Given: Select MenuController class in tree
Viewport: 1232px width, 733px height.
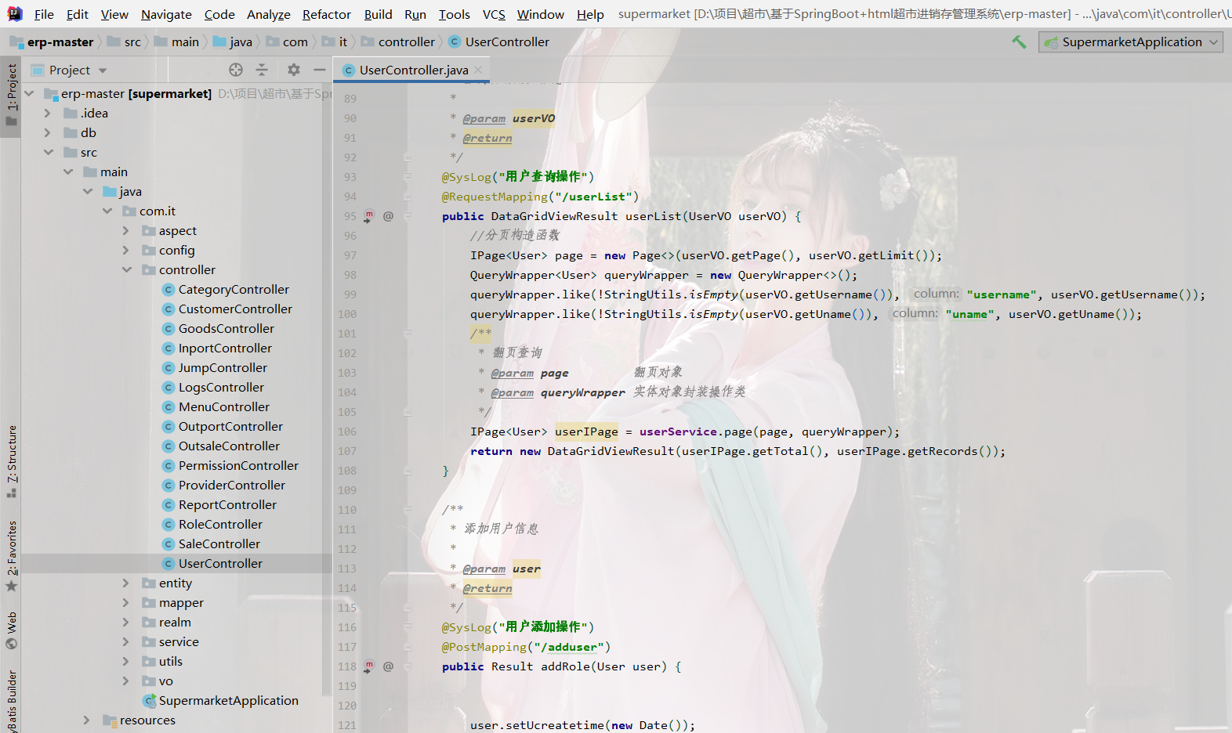Looking at the screenshot, I should [x=224, y=406].
